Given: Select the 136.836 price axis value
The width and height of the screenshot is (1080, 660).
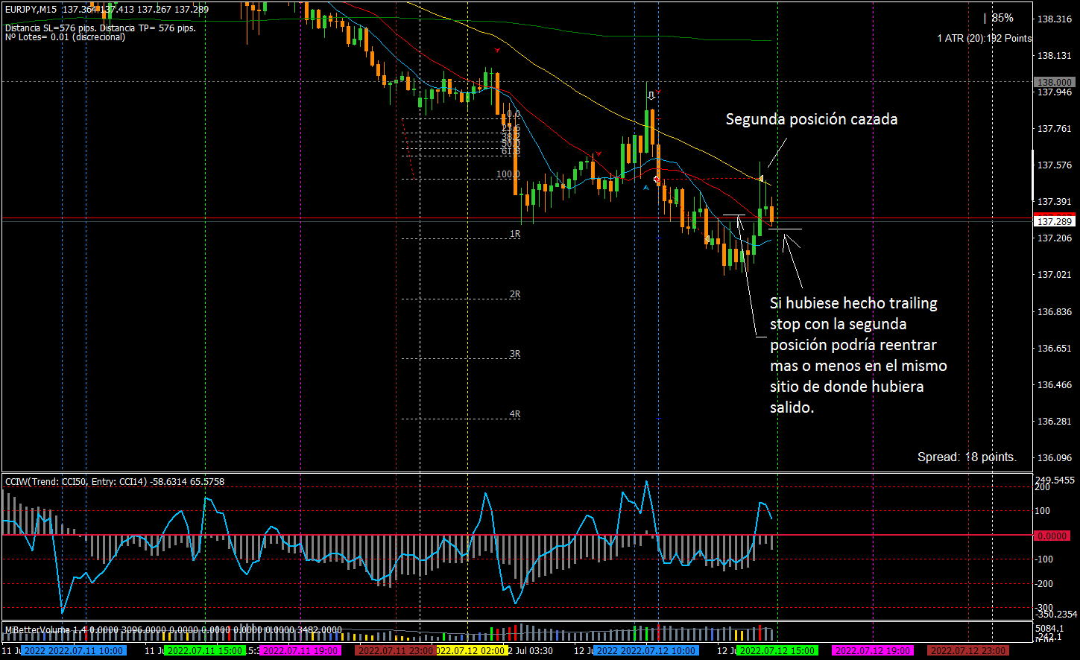Looking at the screenshot, I should coord(1055,311).
